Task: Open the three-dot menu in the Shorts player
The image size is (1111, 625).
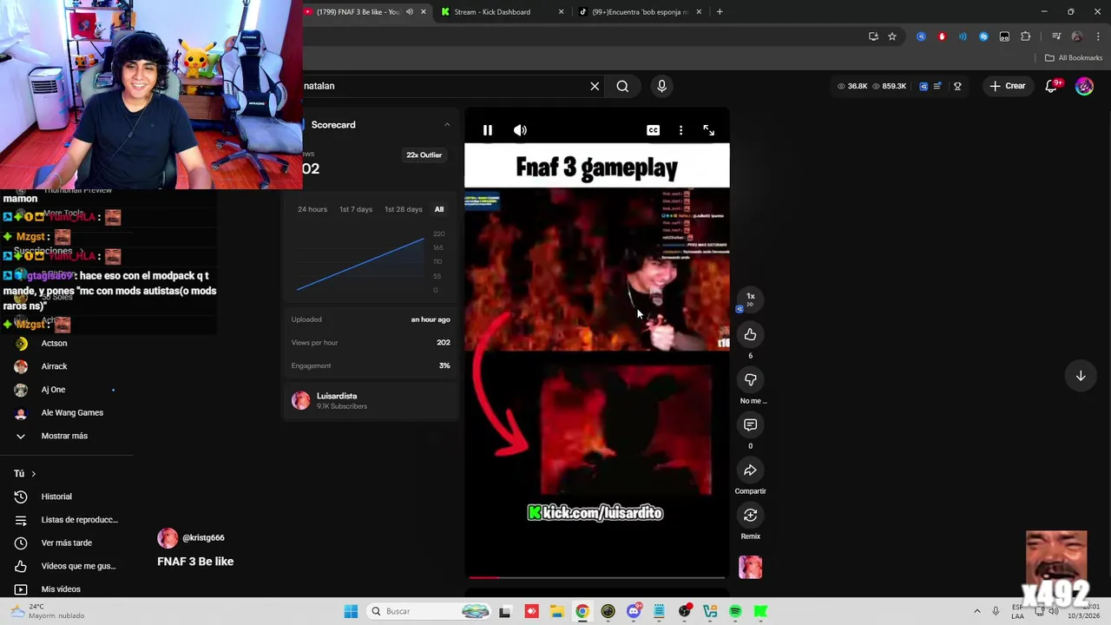Action: click(680, 130)
